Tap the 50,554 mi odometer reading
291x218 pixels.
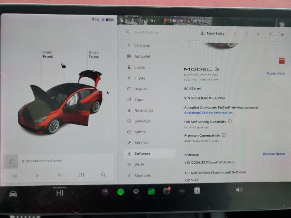(192, 89)
